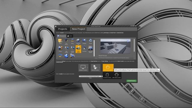Open the Maximum Quality graphics dropdown
Image resolution: width=192 pixels, height=108 pixels.
tap(95, 67)
